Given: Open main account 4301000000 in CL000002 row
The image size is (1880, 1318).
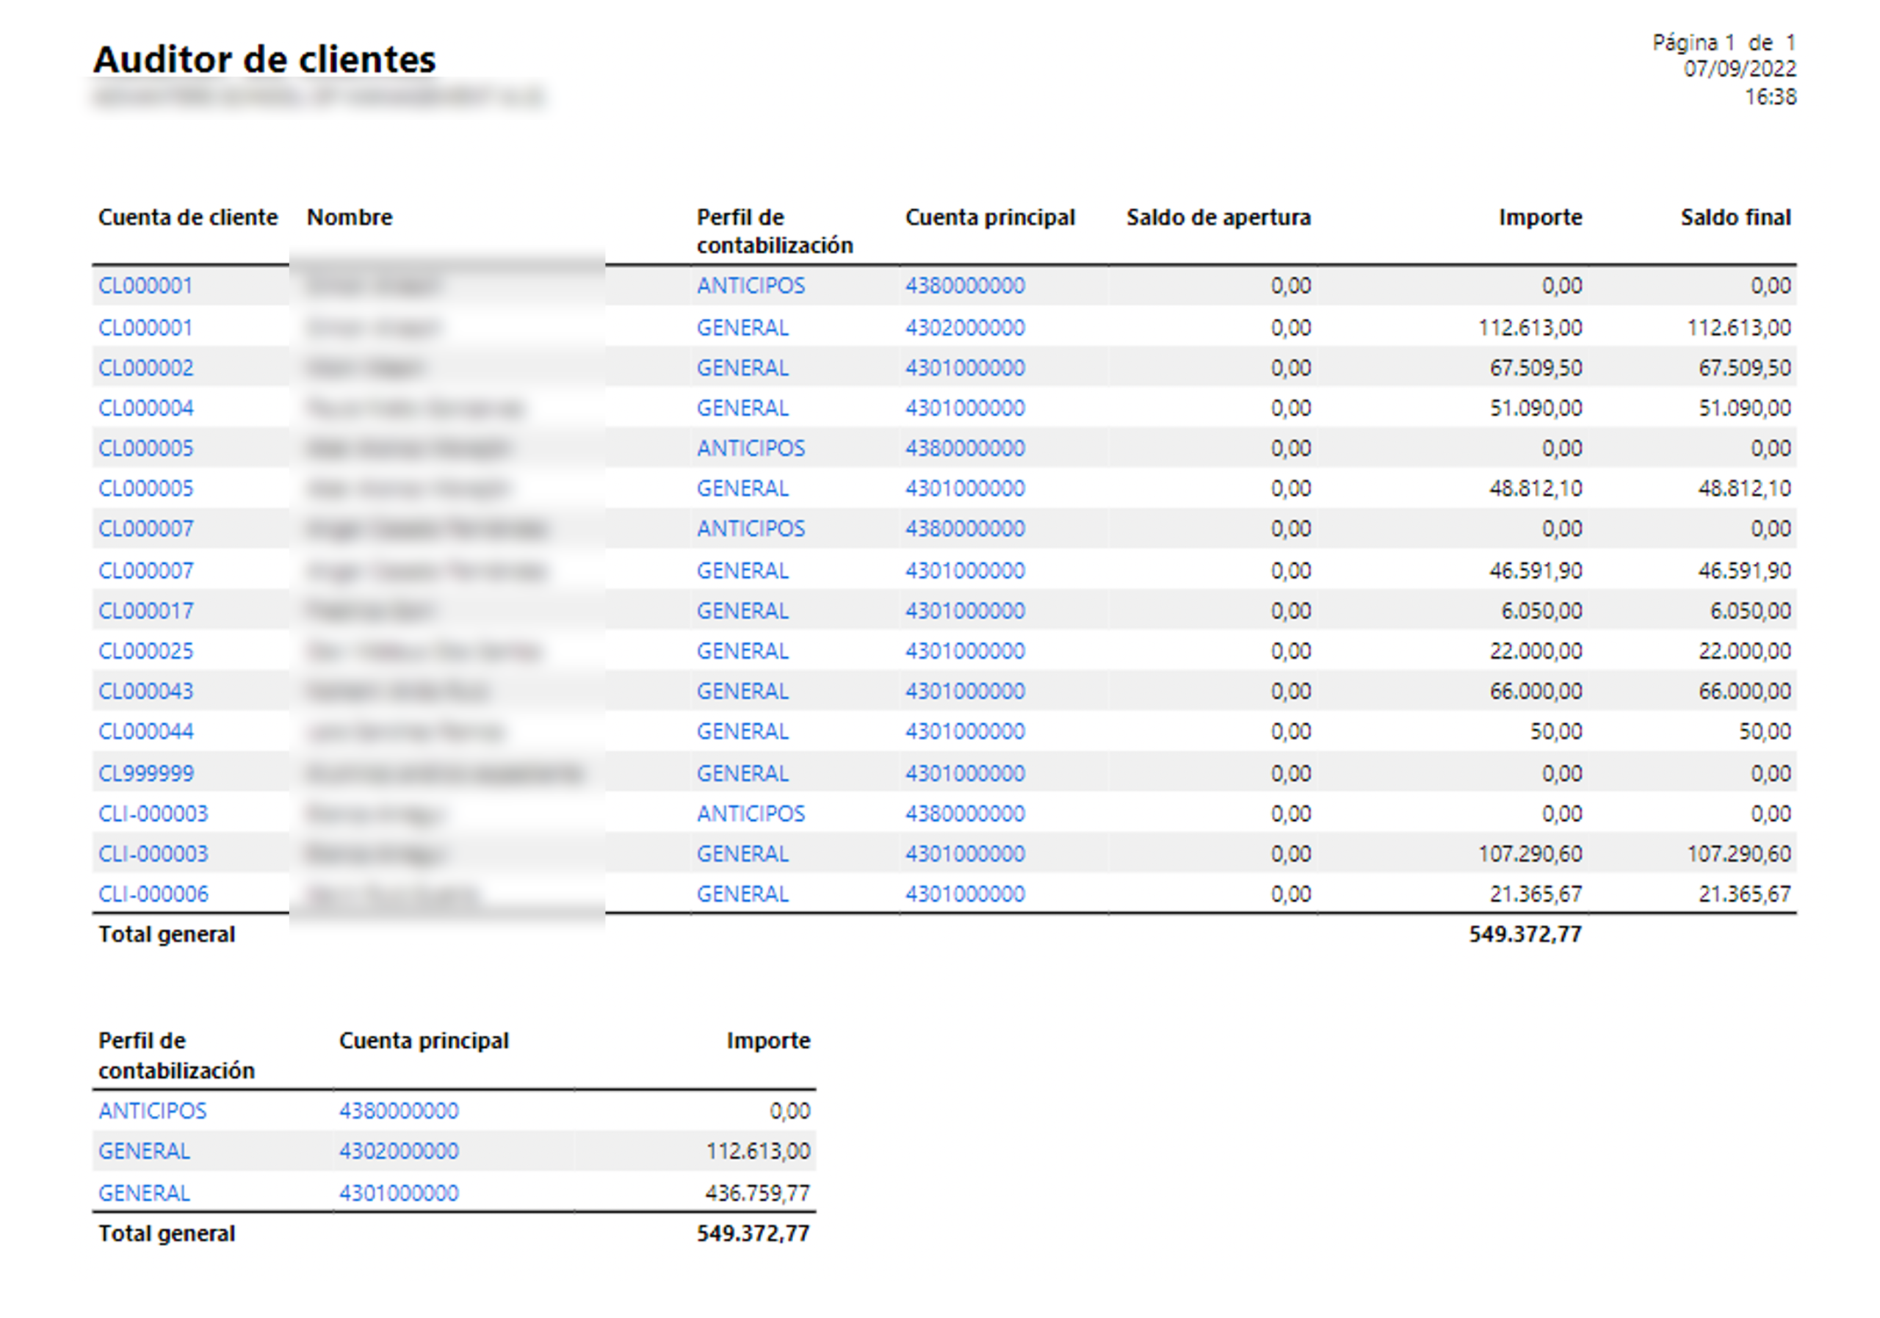Looking at the screenshot, I should pos(964,368).
